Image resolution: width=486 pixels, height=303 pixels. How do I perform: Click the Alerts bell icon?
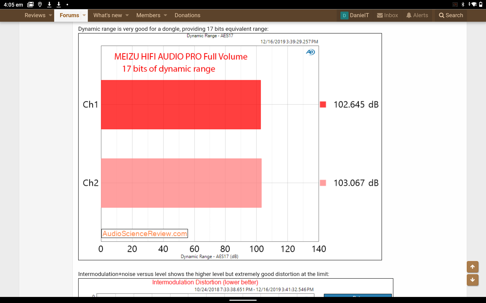(x=409, y=15)
